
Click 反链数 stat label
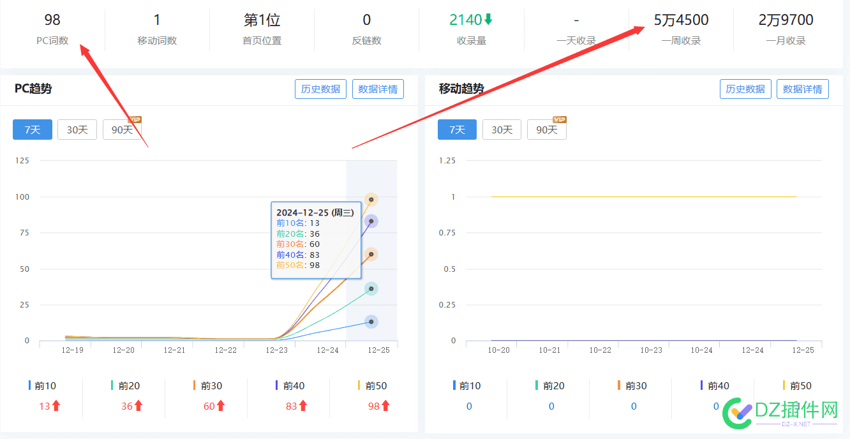[367, 40]
